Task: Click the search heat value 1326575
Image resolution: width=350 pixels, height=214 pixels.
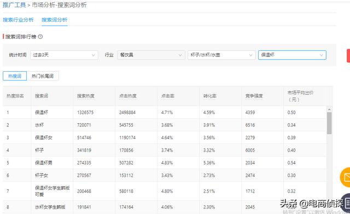Action: tap(85, 112)
